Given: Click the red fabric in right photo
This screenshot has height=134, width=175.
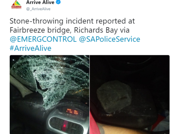Looking at the screenshot, I should [94, 123].
